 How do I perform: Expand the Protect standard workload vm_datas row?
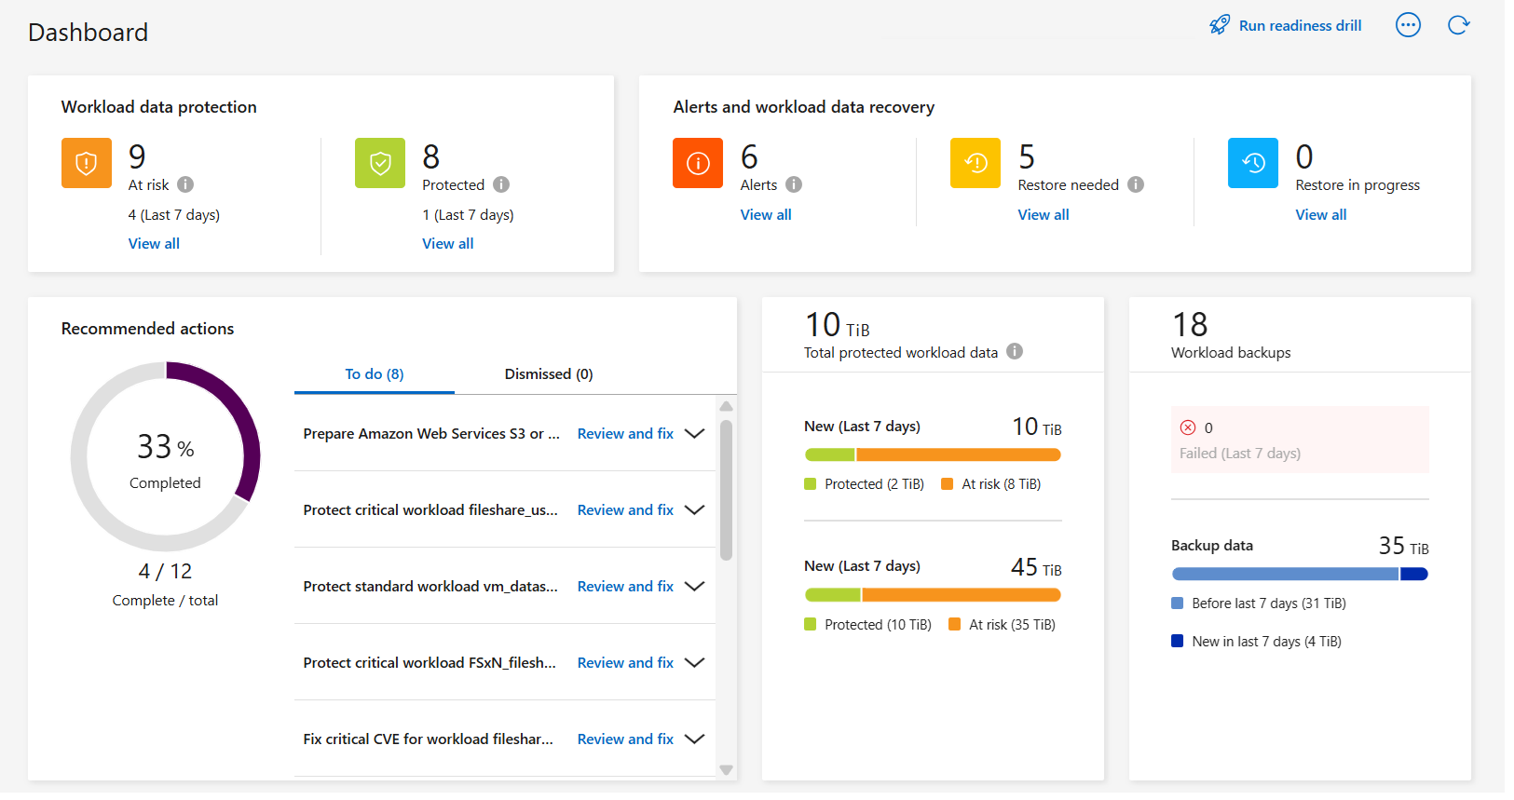[694, 587]
